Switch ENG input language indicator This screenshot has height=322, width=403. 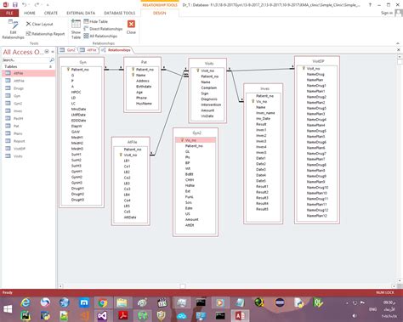373,309
